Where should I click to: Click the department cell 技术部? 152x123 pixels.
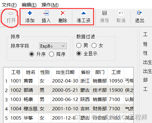pyautogui.click(x=100, y=90)
